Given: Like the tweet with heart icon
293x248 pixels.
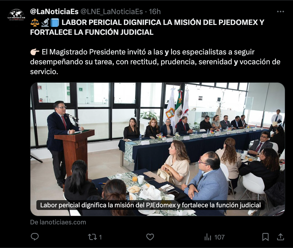Looking at the screenshot, I should point(150,237).
